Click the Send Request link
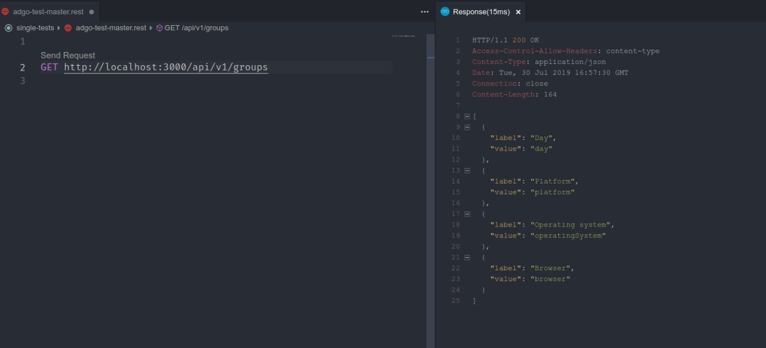This screenshot has height=348, width=766. click(68, 55)
